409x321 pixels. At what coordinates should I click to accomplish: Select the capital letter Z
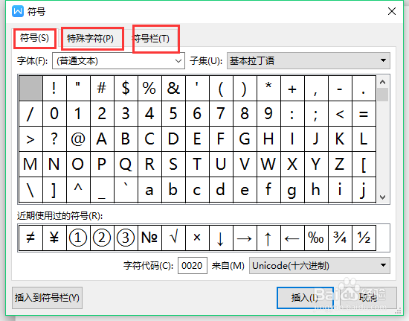pos(340,165)
